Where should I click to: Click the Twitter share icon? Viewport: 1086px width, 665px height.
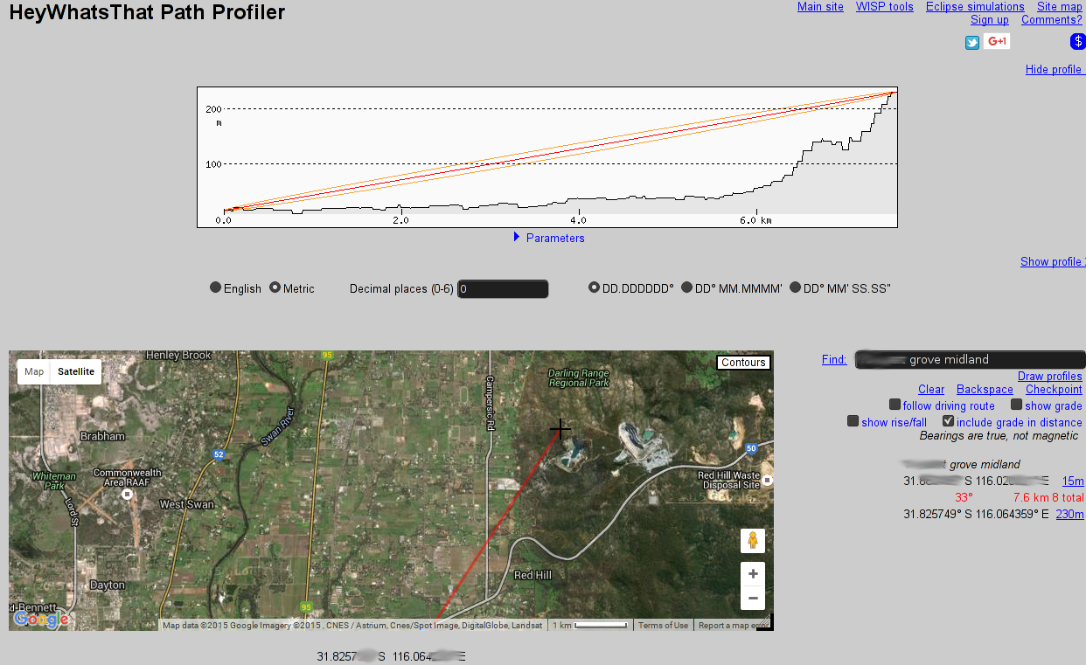coord(971,42)
